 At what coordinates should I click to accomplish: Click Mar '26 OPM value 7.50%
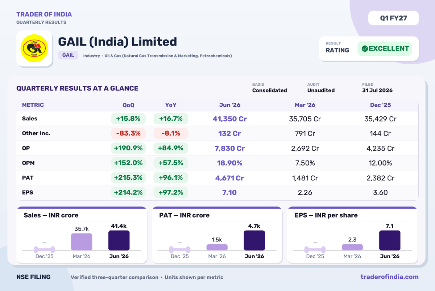tap(305, 163)
